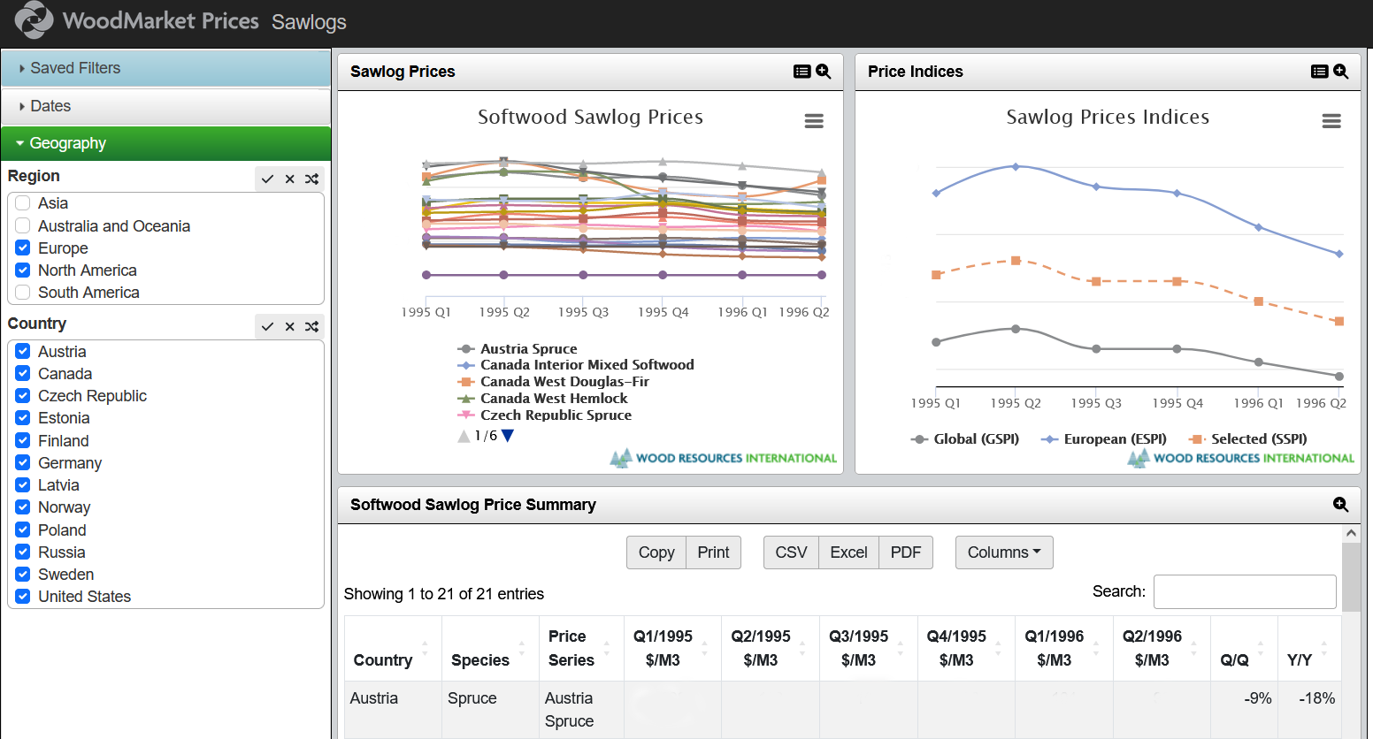Open the Columns dropdown
Viewport: 1373px width, 739px height.
[x=1004, y=552]
